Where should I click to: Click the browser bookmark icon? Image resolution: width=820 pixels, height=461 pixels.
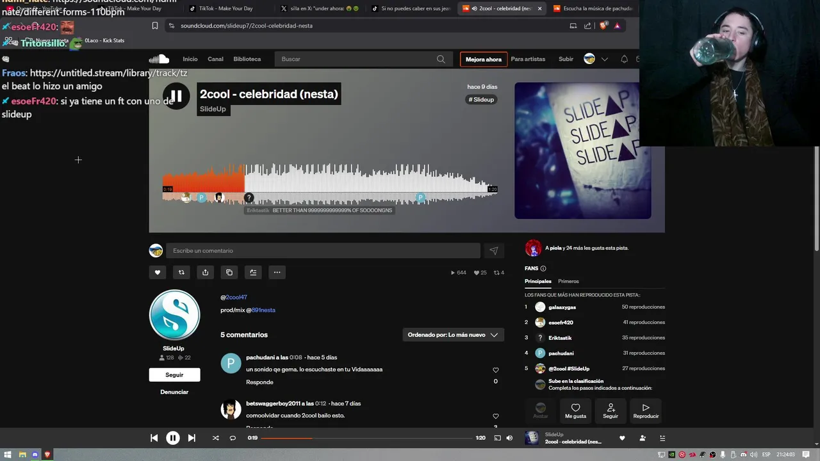pos(154,26)
